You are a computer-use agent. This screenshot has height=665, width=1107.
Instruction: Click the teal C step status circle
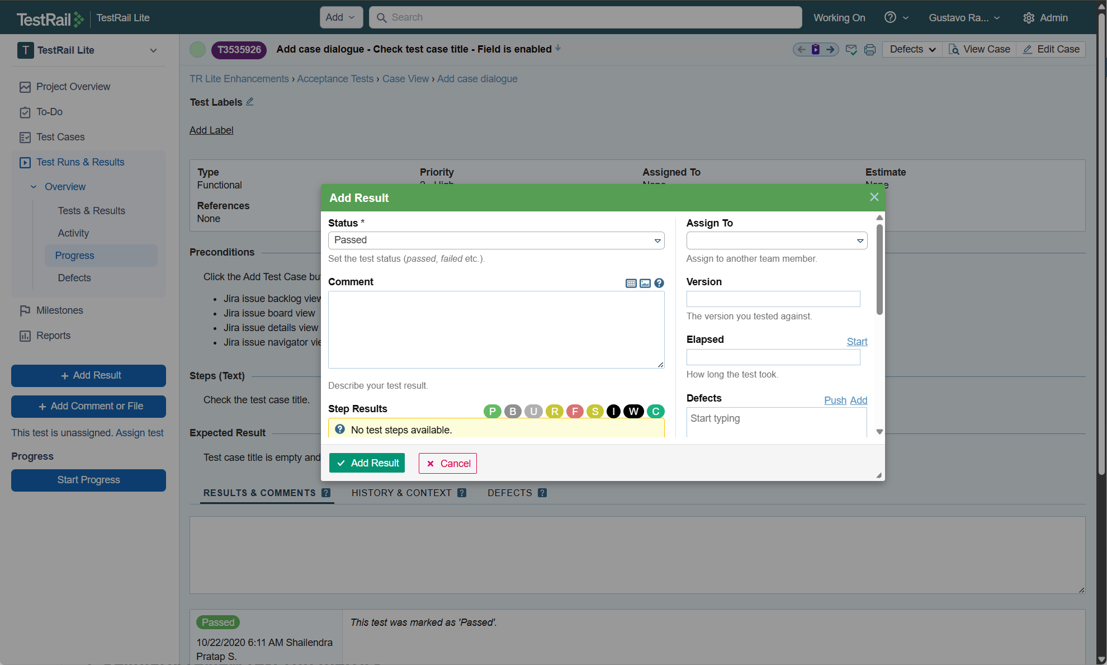tap(655, 412)
